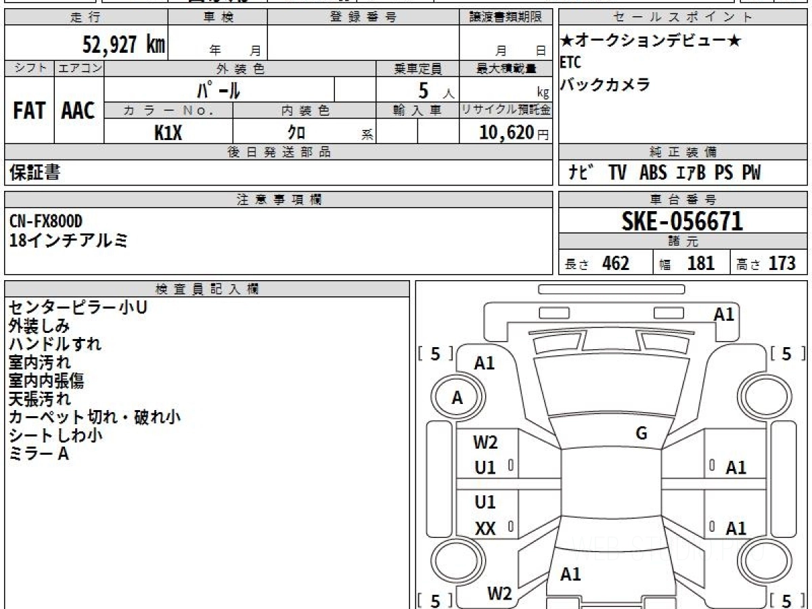Click the パール exterior color value

[x=219, y=89]
